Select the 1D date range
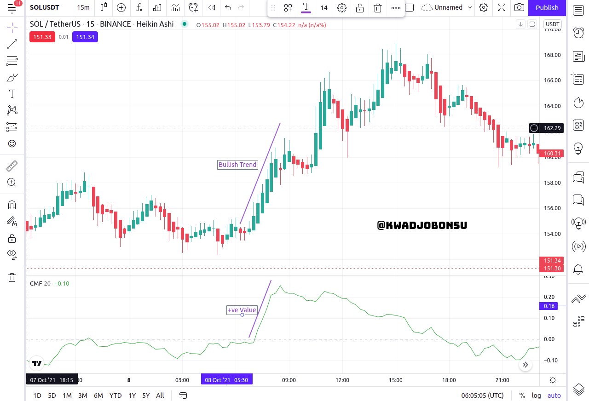The image size is (589, 401). click(x=37, y=395)
